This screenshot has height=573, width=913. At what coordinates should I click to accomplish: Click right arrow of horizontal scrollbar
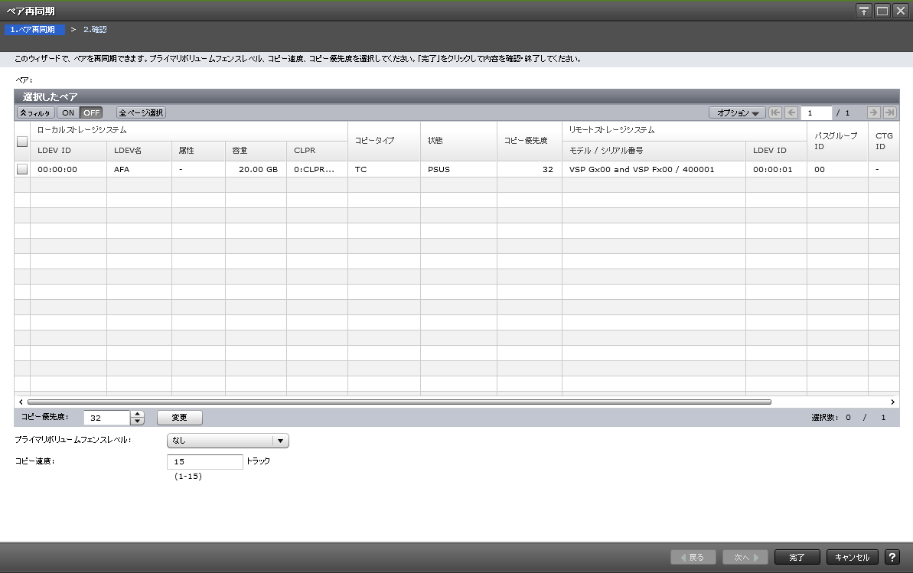tap(892, 402)
